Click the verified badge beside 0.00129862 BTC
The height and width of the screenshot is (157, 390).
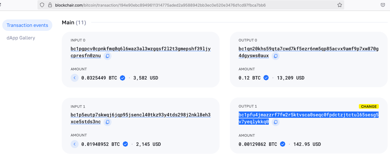pos(282,144)
